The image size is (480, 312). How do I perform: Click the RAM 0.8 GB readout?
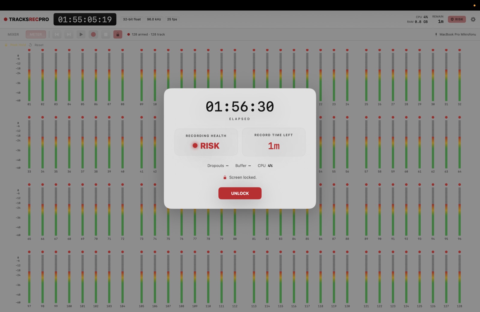click(417, 22)
